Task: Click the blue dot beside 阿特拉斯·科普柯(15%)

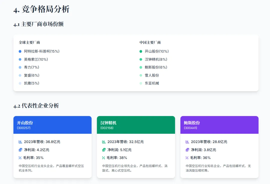Action: point(20,51)
